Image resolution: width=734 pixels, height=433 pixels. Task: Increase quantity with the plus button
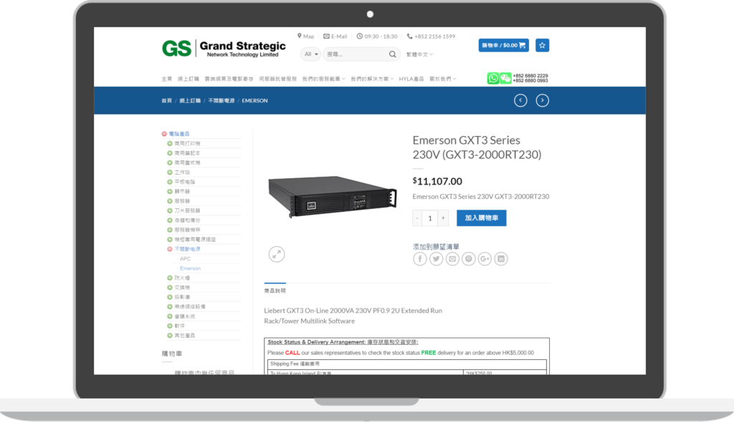point(443,218)
